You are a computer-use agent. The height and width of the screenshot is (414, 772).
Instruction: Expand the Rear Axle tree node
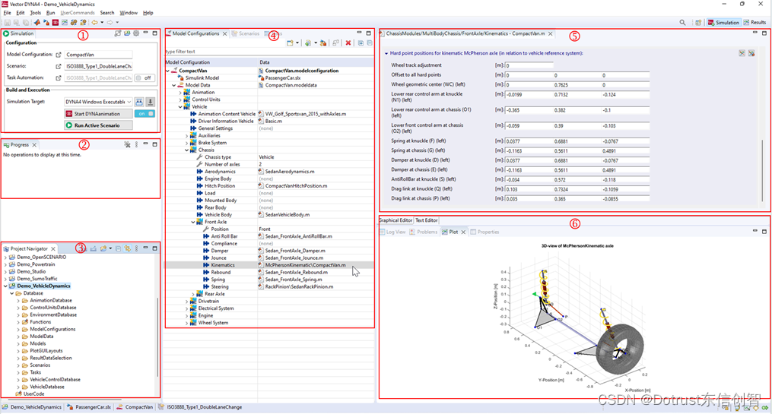193,294
